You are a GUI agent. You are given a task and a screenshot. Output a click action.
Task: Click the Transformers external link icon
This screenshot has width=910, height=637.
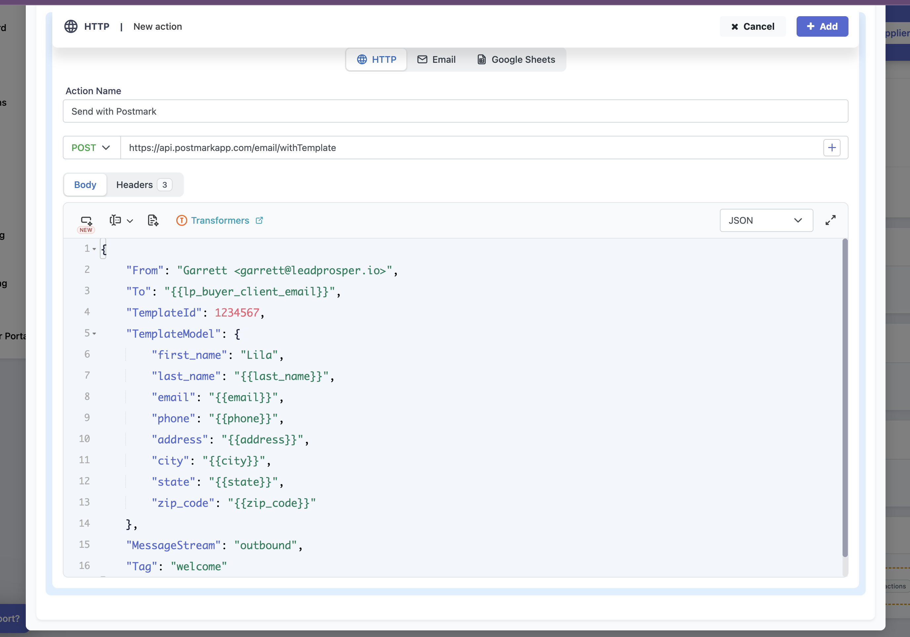point(259,220)
